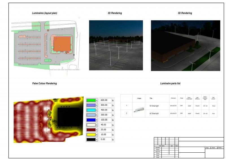
Task: Click the 'Operator' title block label
Action: tap(158, 148)
